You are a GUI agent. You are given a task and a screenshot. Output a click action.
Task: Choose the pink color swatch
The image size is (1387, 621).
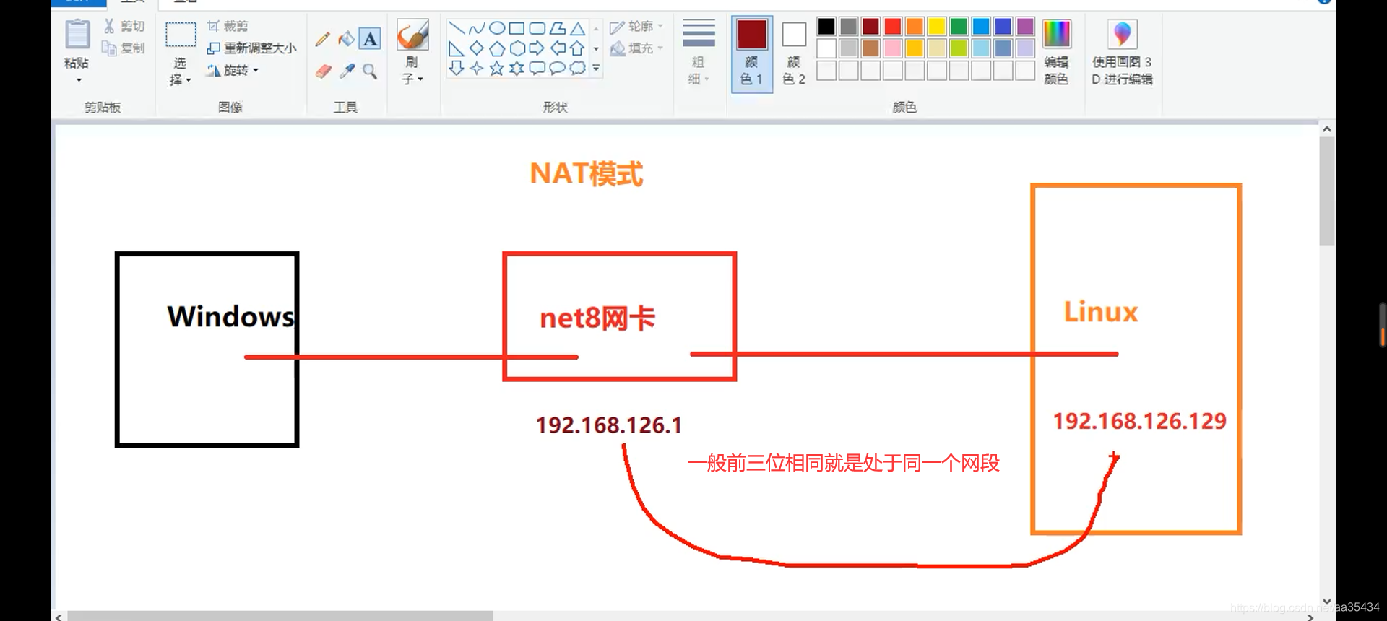point(893,48)
